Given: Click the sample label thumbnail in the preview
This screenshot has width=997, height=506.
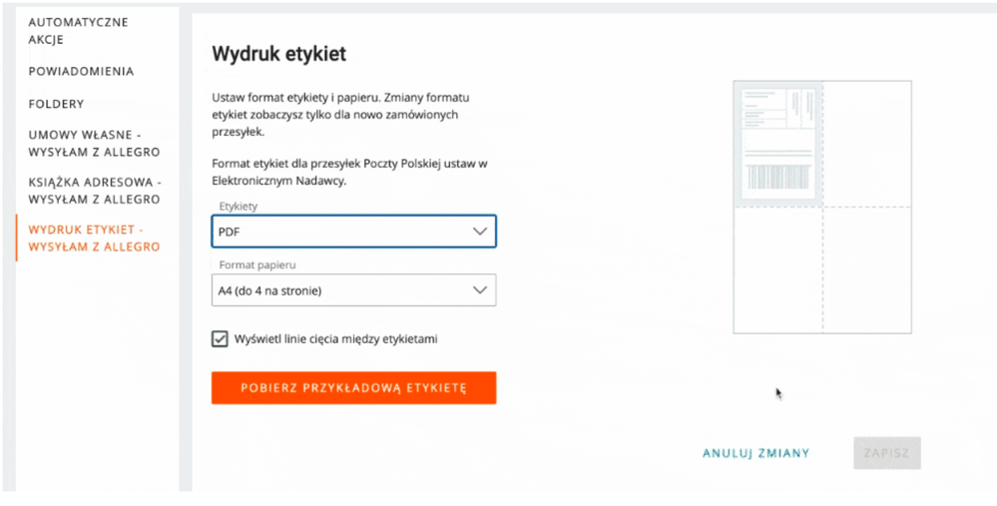Looking at the screenshot, I should tap(778, 143).
